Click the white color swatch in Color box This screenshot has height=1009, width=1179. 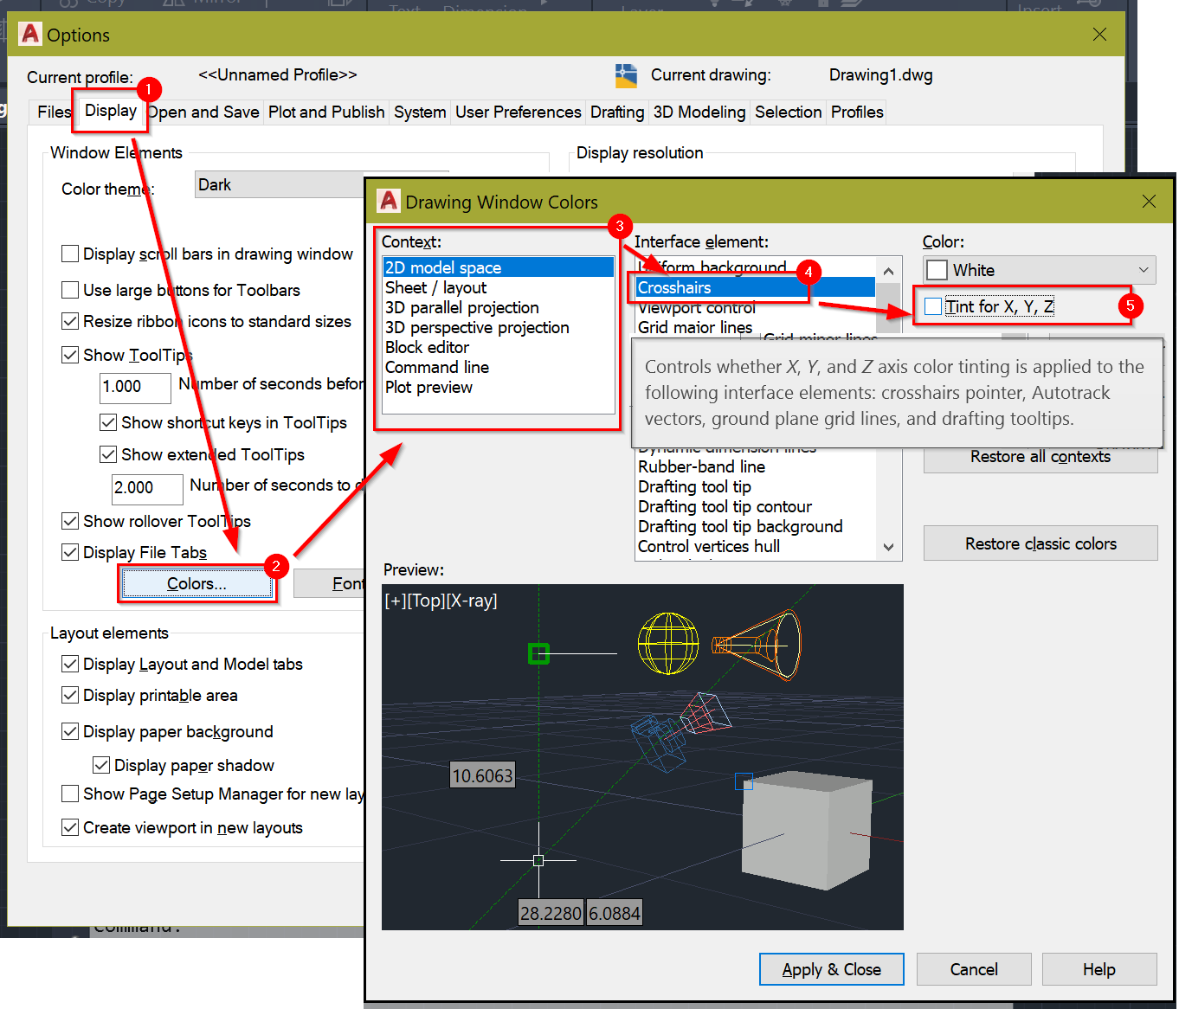pyautogui.click(x=937, y=270)
